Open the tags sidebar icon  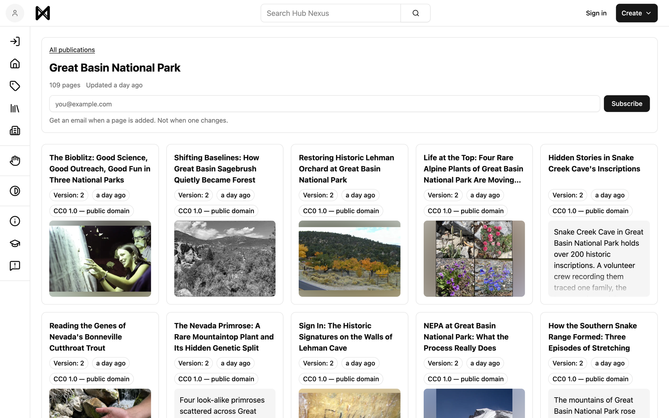click(15, 86)
